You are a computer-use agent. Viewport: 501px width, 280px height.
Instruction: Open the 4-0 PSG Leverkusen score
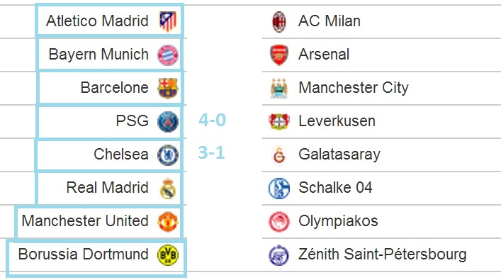pos(212,121)
